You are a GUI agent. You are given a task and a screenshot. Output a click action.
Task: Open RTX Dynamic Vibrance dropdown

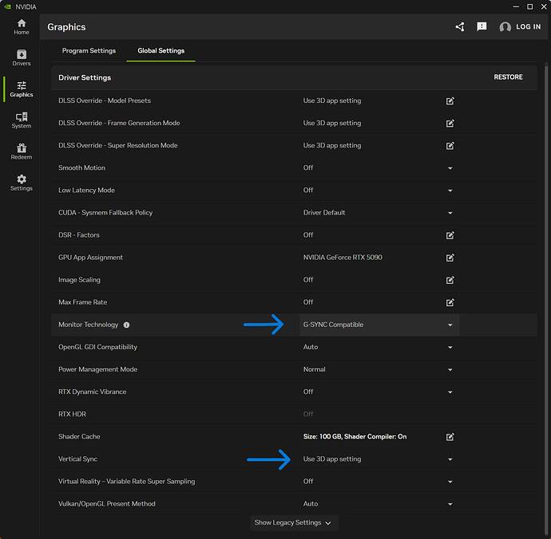[x=450, y=392]
